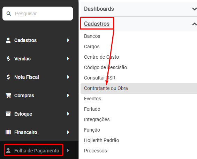Click the Cadastros section header
This screenshot has height=159, width=197.
point(97,24)
